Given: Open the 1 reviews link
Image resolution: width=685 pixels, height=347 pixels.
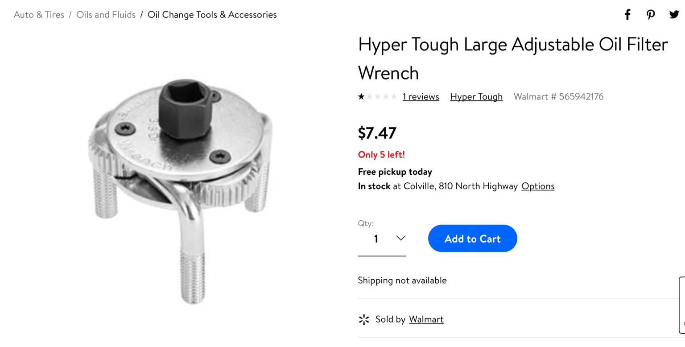Looking at the screenshot, I should [x=421, y=97].
